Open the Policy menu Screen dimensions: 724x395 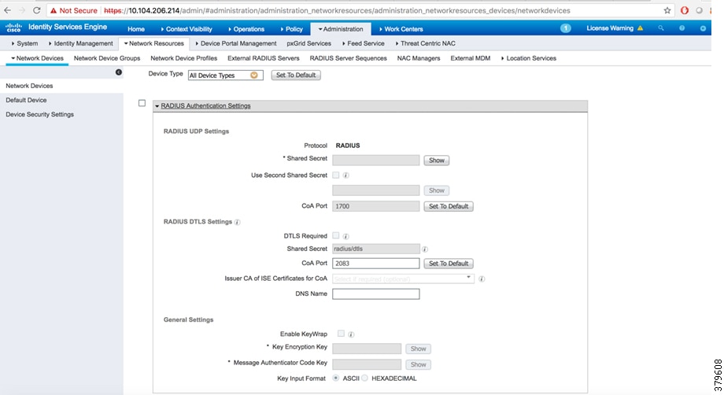pos(291,28)
